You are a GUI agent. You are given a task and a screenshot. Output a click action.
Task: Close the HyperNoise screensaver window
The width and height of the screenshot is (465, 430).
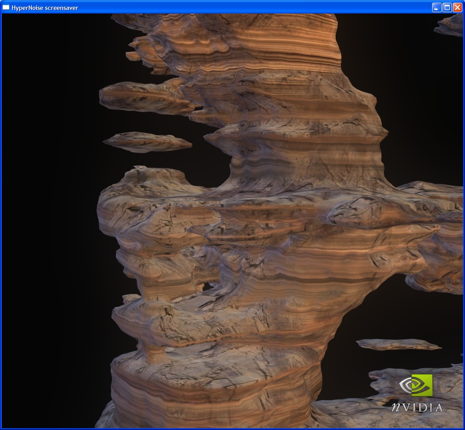click(x=457, y=7)
